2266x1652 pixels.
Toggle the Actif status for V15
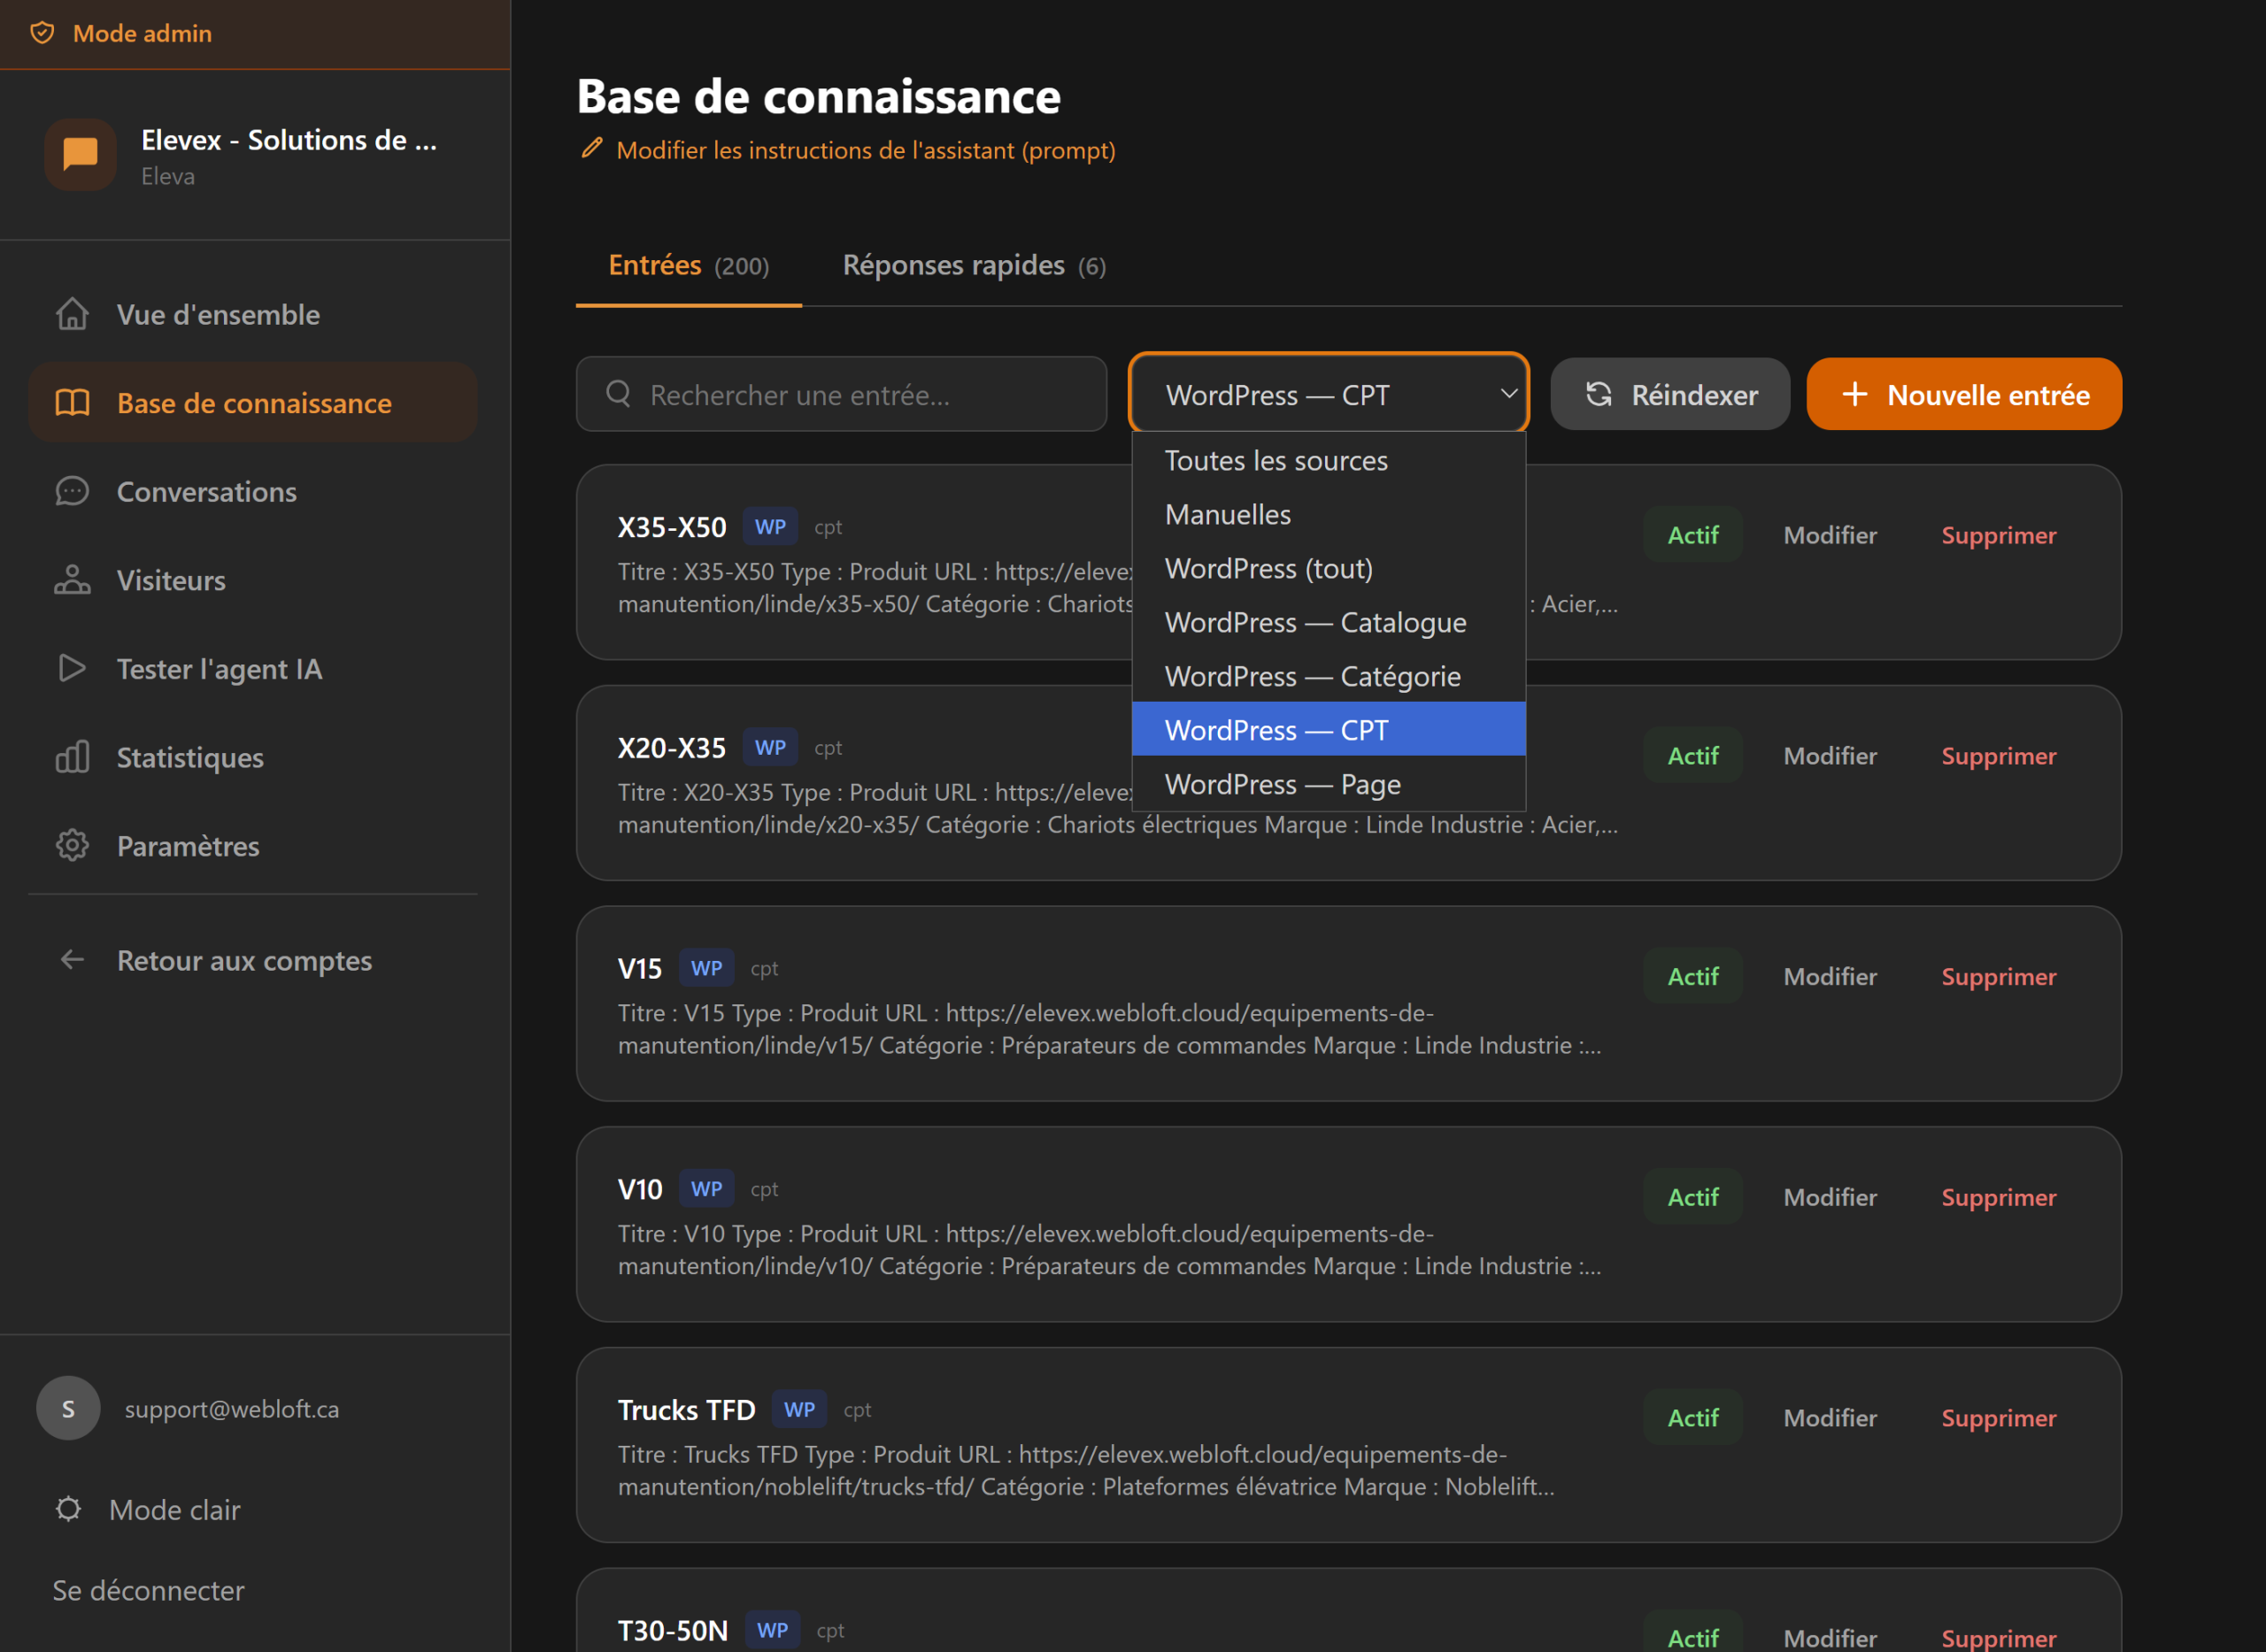click(1692, 976)
